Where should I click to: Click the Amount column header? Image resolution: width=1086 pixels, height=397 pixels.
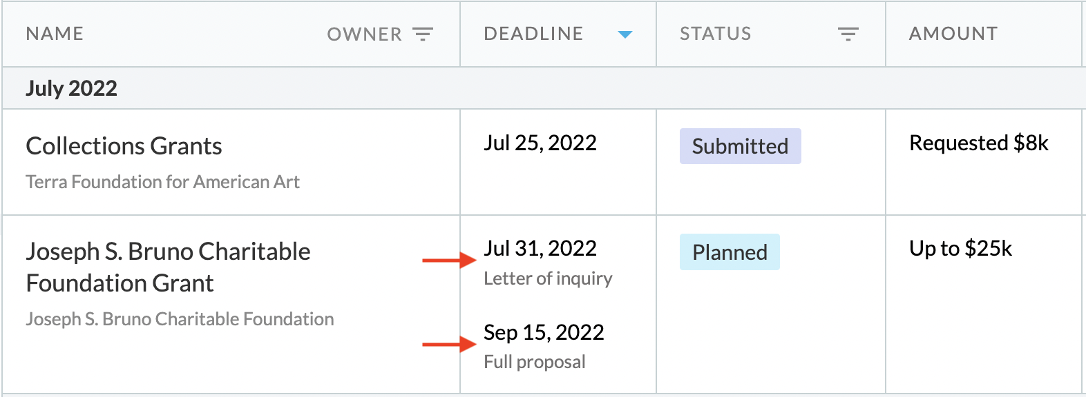953,34
